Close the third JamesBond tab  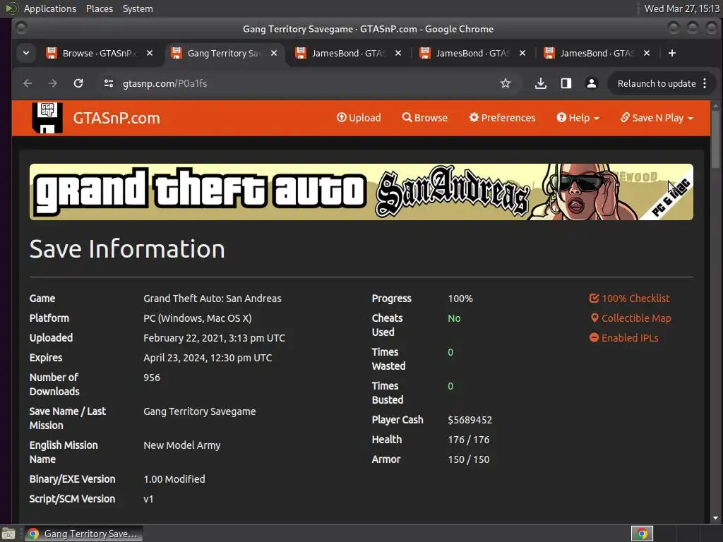tap(647, 53)
